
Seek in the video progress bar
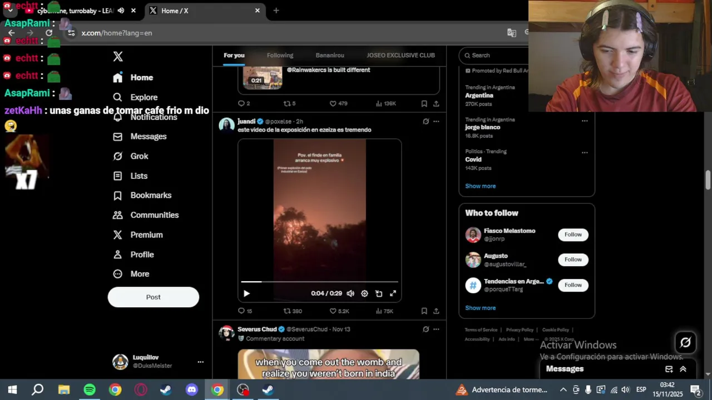click(319, 282)
